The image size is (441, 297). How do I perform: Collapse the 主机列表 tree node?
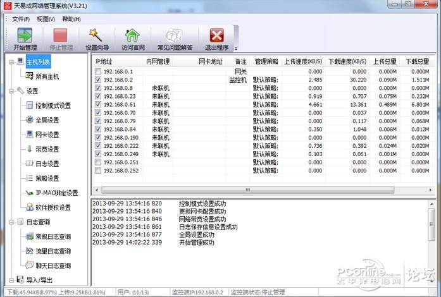(x=11, y=62)
